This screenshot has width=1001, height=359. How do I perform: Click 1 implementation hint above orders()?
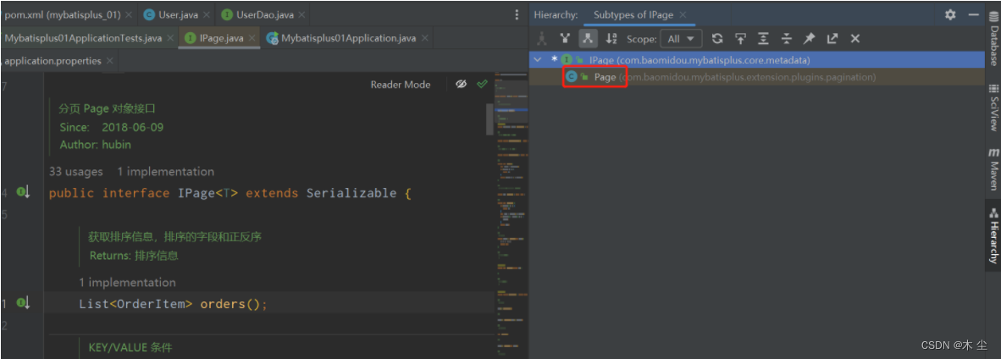127,282
